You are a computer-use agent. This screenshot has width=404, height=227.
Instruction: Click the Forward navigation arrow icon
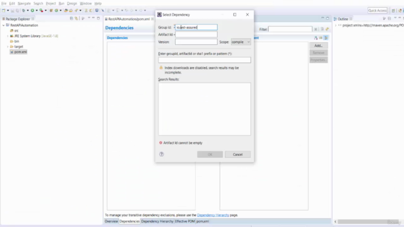point(141,11)
